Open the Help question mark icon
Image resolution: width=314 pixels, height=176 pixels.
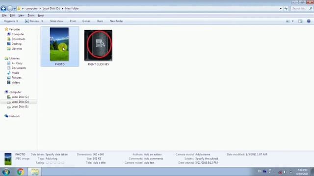click(x=309, y=21)
